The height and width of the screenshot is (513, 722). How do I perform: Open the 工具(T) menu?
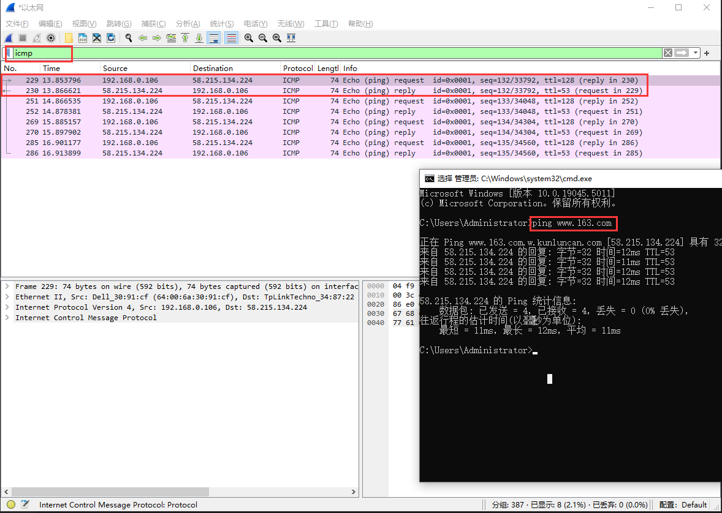coord(326,23)
